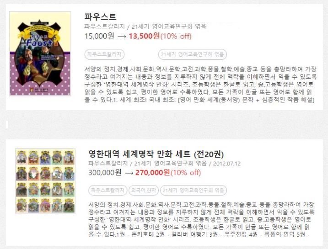Image resolution: width=328 pixels, height=249 pixels.
Task: Select second book's 파우스트칼리지 tag pill
Action: (108, 191)
